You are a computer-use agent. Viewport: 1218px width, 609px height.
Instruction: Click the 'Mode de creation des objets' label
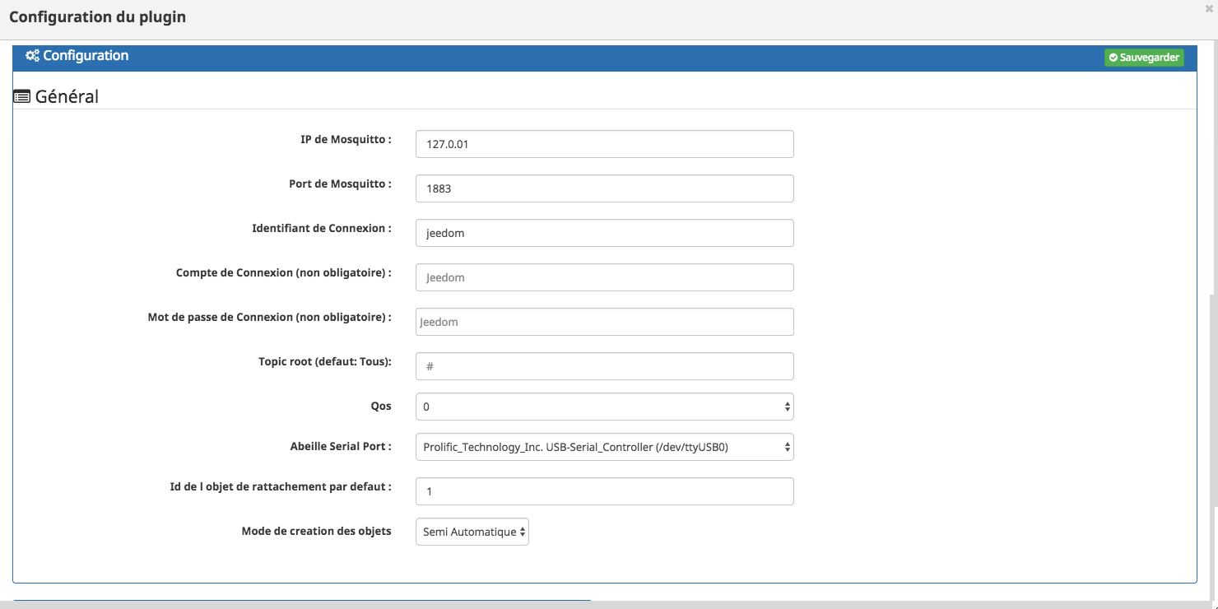317,531
